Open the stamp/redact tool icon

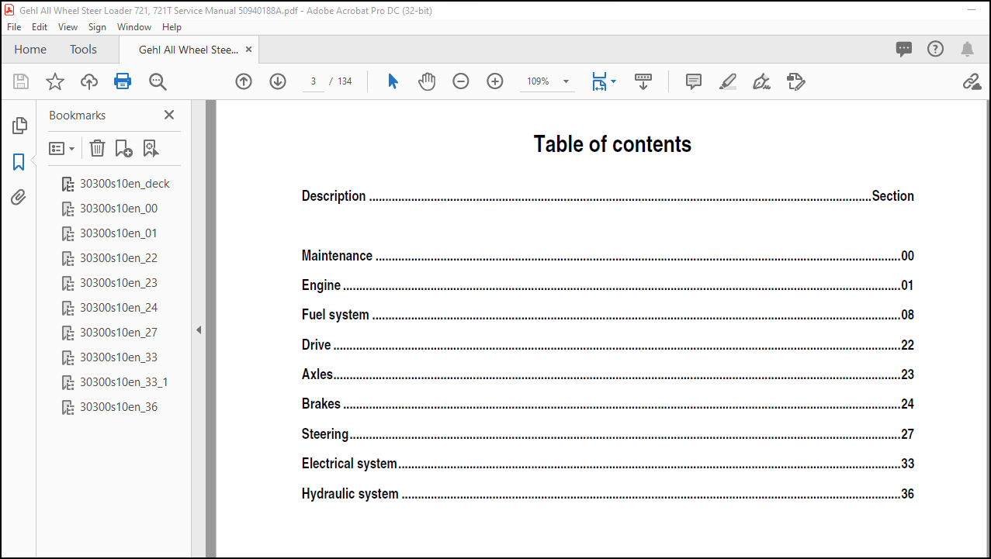795,81
